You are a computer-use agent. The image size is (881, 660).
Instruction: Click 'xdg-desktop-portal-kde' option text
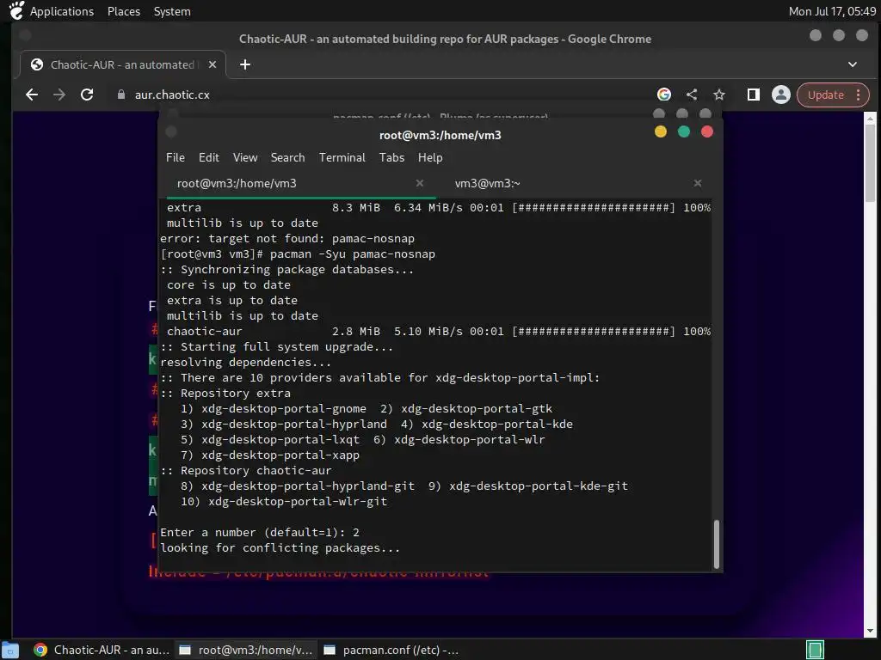(497, 425)
